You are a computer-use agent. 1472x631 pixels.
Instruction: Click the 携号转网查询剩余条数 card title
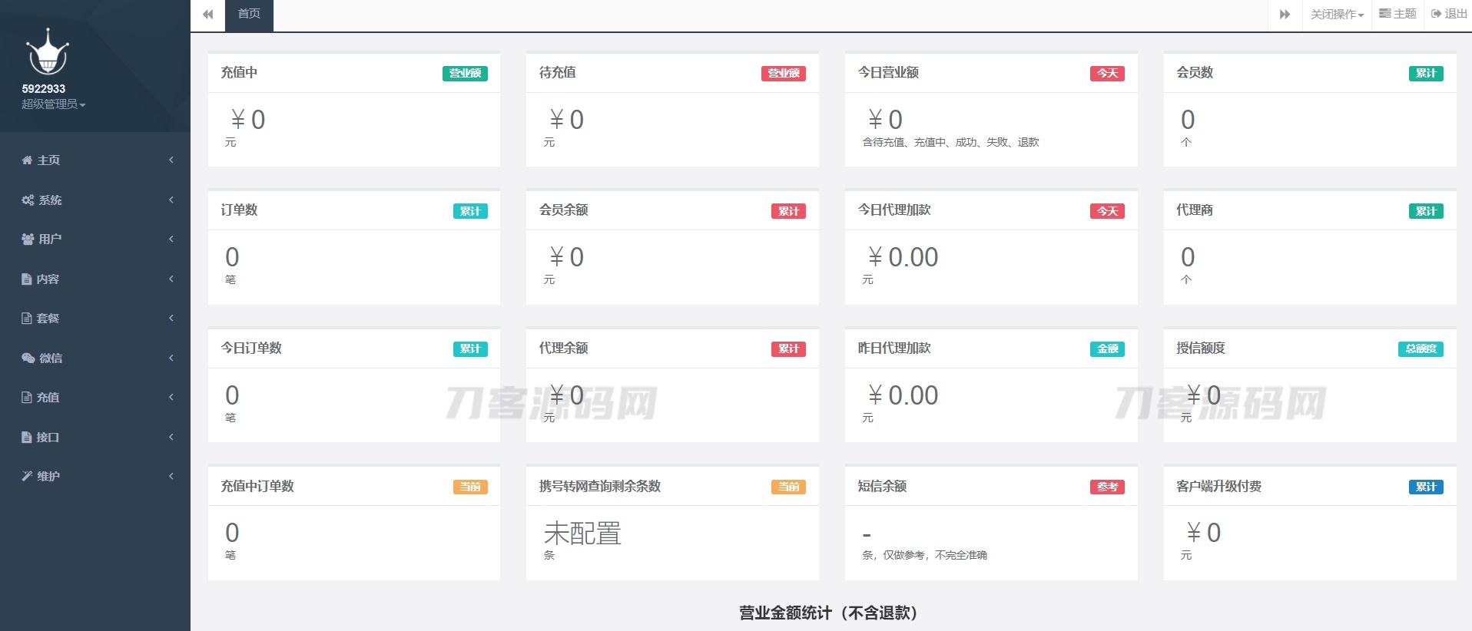click(599, 487)
